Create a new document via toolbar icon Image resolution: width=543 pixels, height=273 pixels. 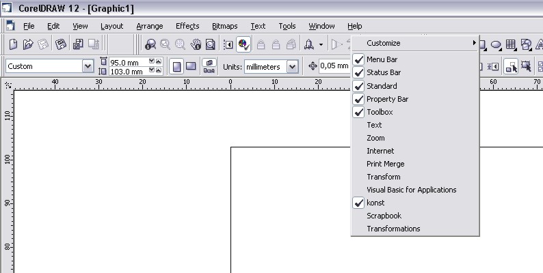pos(13,44)
